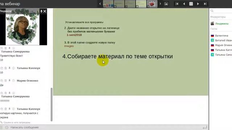The height and width of the screenshot is (130, 232).
Task: Click the picture icon in top bar
Action: point(166,4)
